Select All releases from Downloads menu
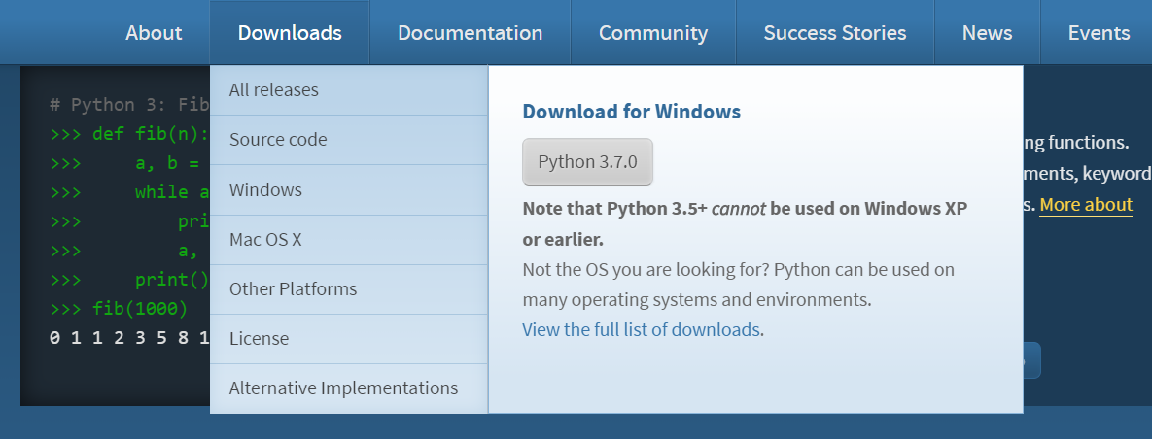 (x=349, y=89)
